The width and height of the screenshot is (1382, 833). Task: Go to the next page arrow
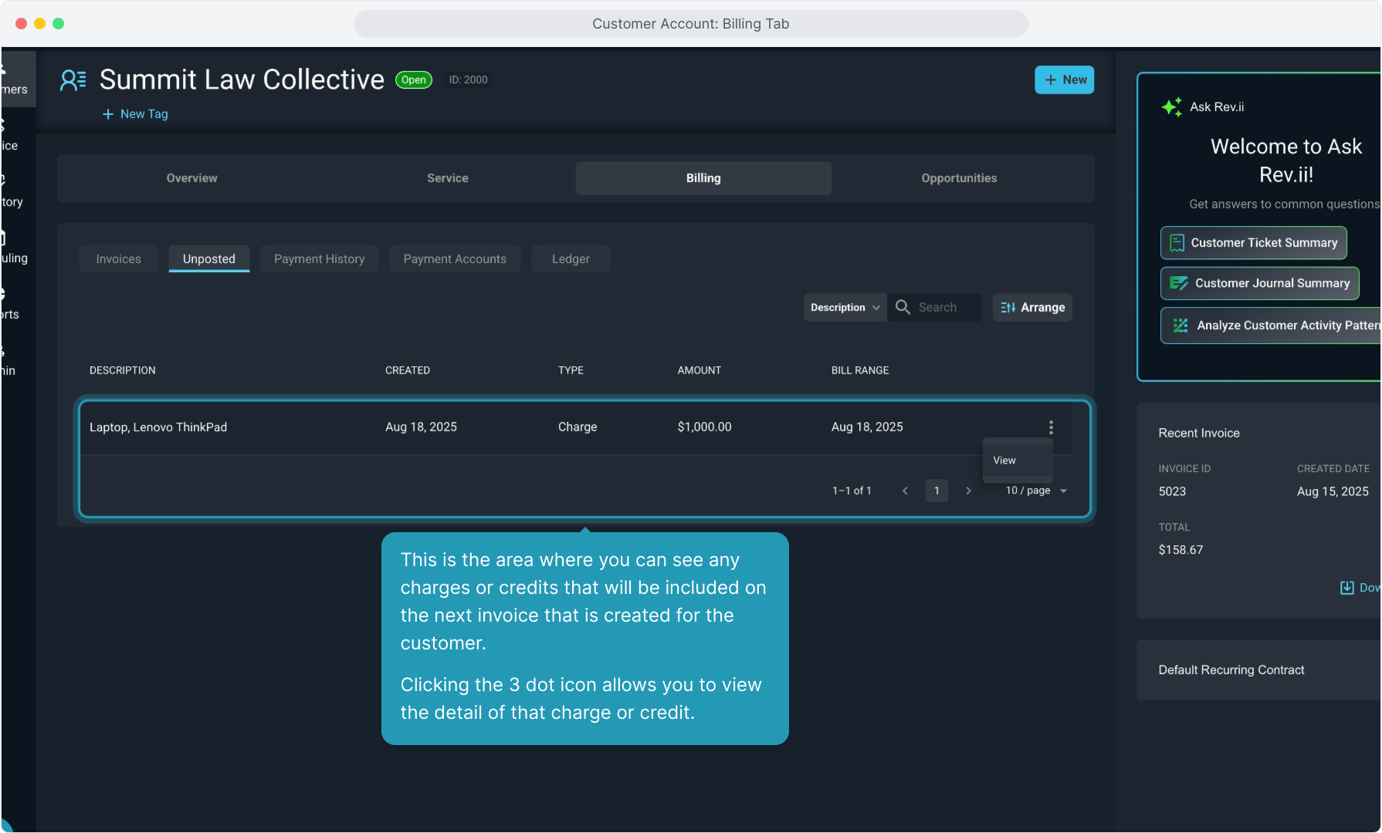click(x=968, y=491)
